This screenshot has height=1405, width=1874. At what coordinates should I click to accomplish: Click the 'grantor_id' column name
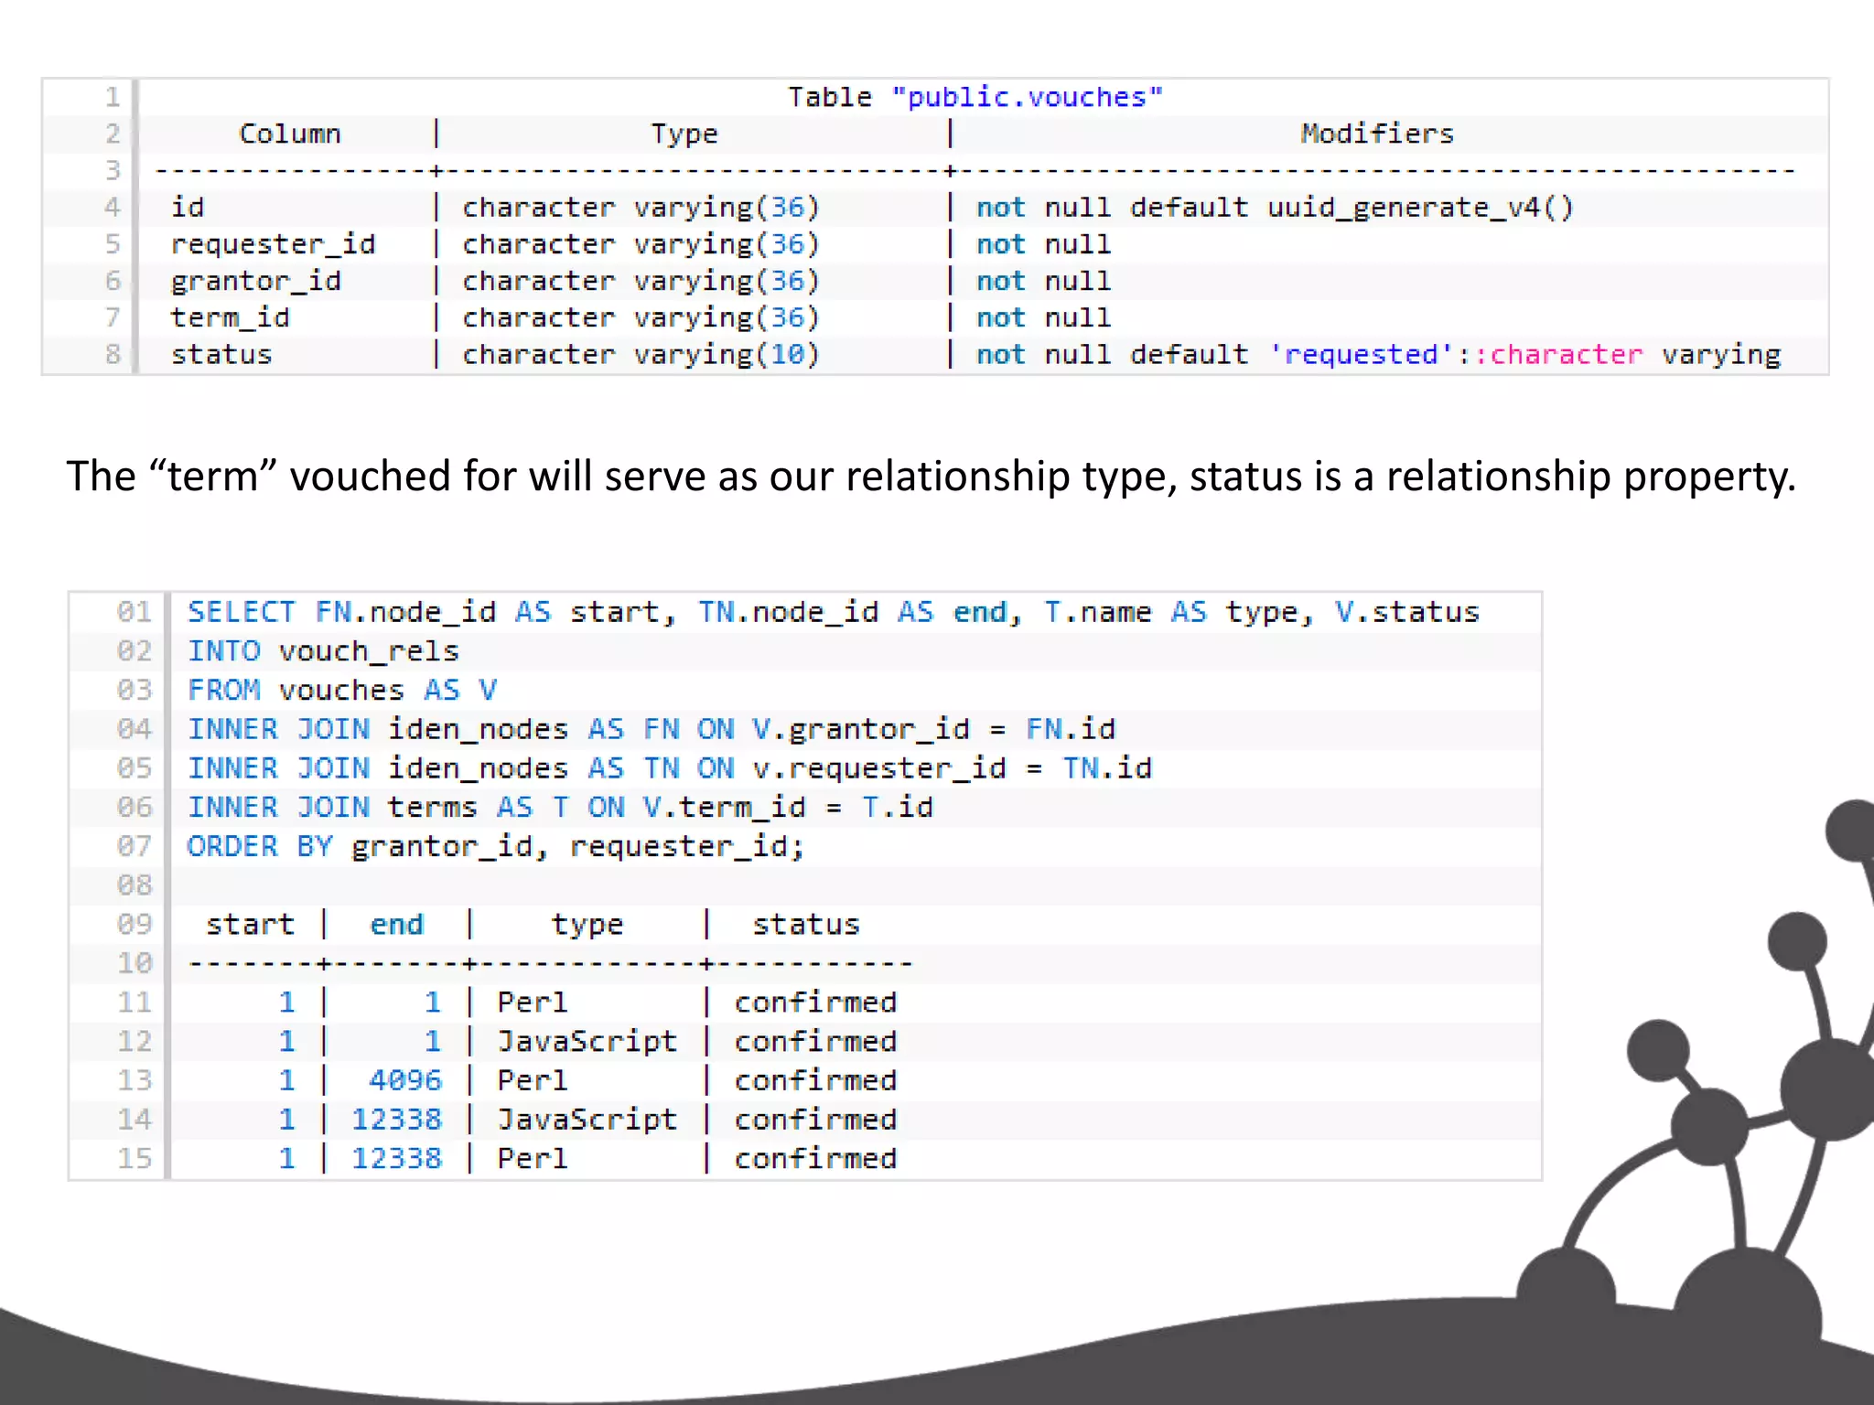coord(256,281)
